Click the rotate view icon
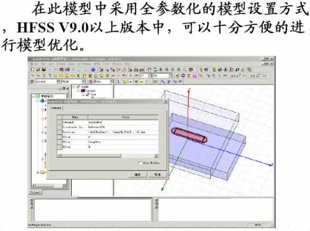This screenshot has height=231, width=310. click(x=155, y=69)
